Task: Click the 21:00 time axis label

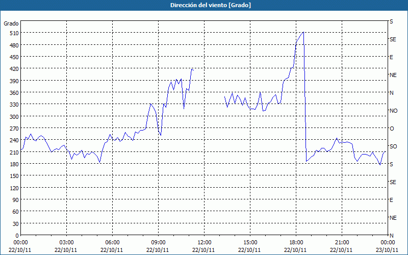Action: (342, 243)
